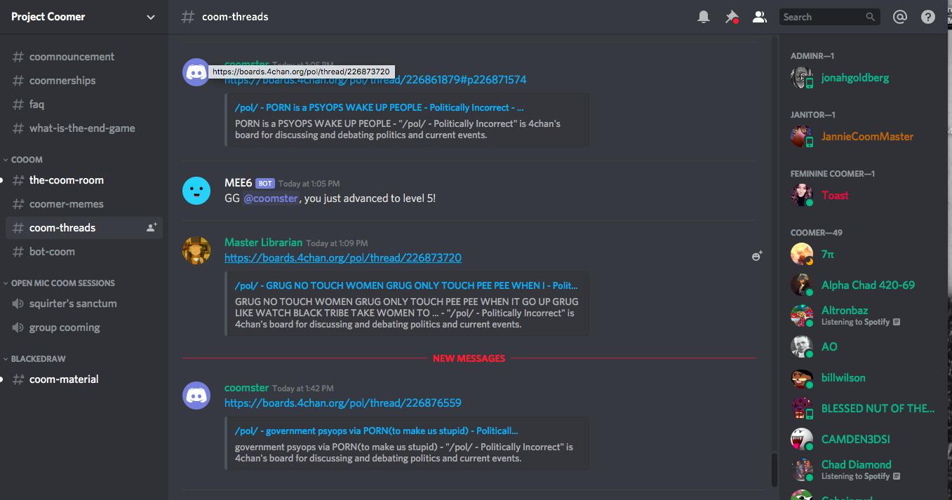This screenshot has height=500, width=952.
Task: Collapse the COOOM channel category
Action: click(x=27, y=160)
